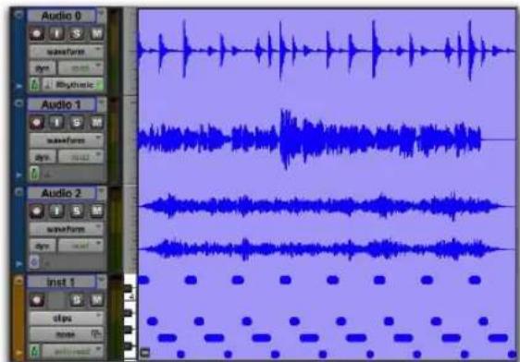Image resolution: width=520 pixels, height=362 pixels.
Task: Click the dyn button on Audio 2
Action: click(43, 246)
